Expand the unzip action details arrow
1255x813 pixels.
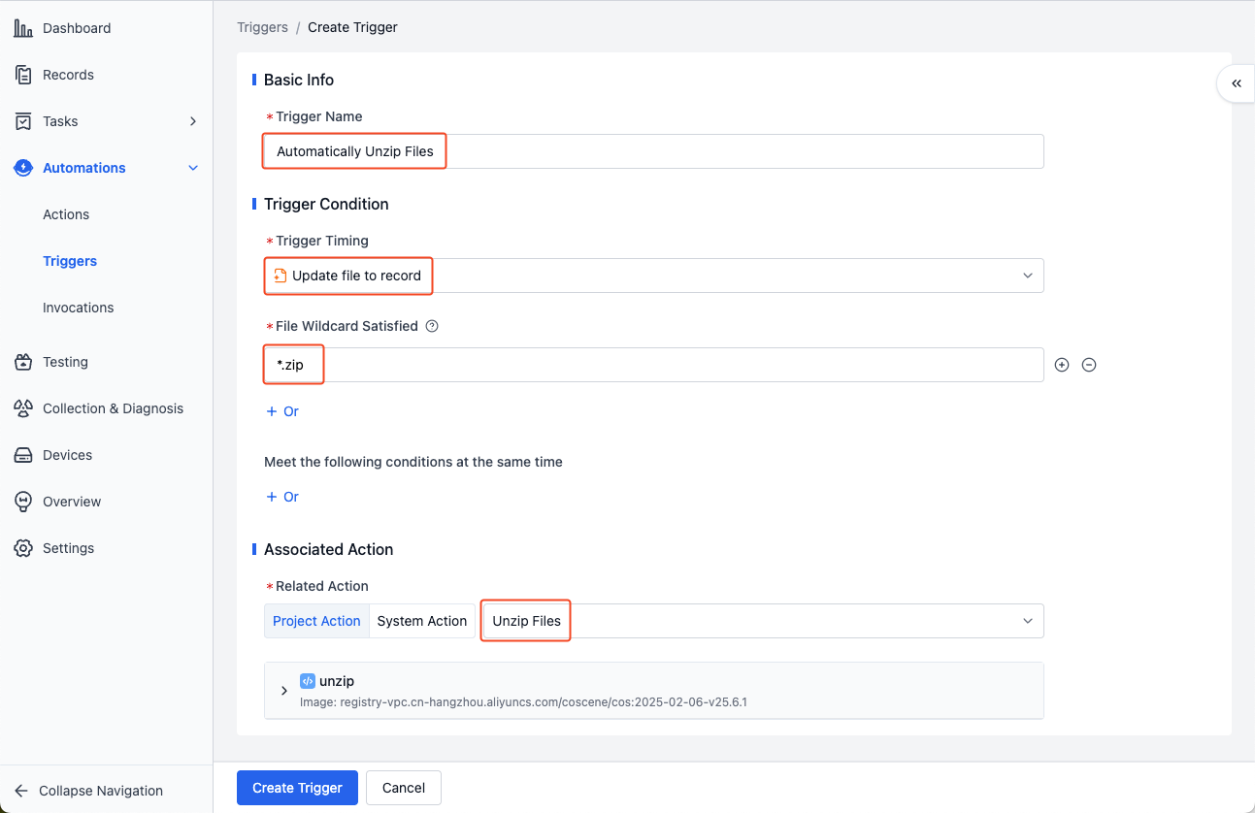(284, 691)
